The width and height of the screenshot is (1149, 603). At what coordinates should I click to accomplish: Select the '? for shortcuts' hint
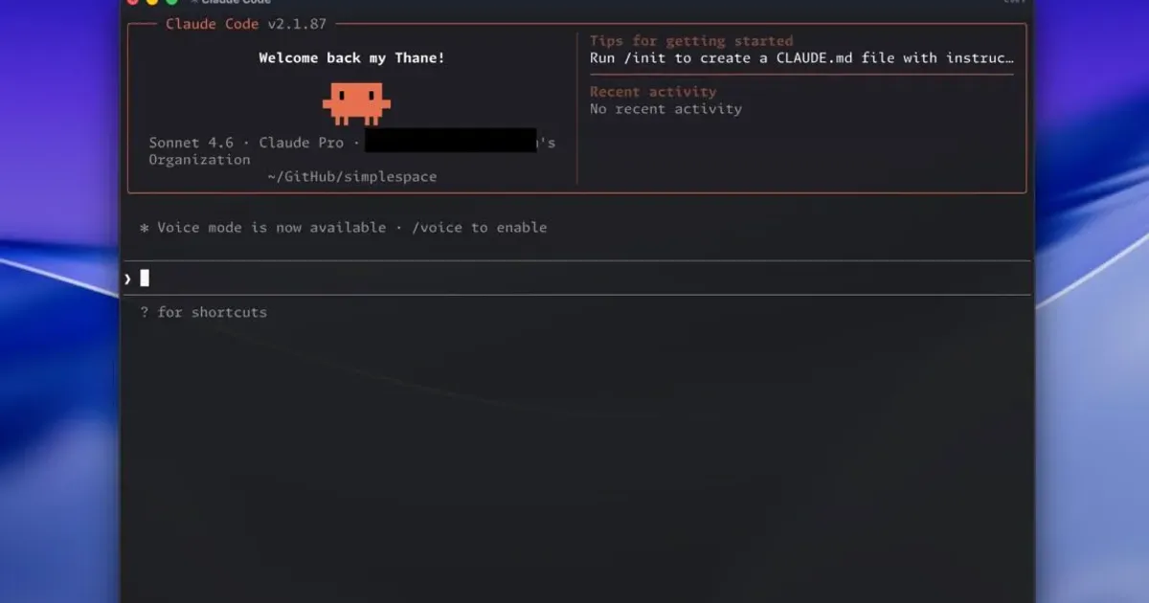[x=204, y=312]
